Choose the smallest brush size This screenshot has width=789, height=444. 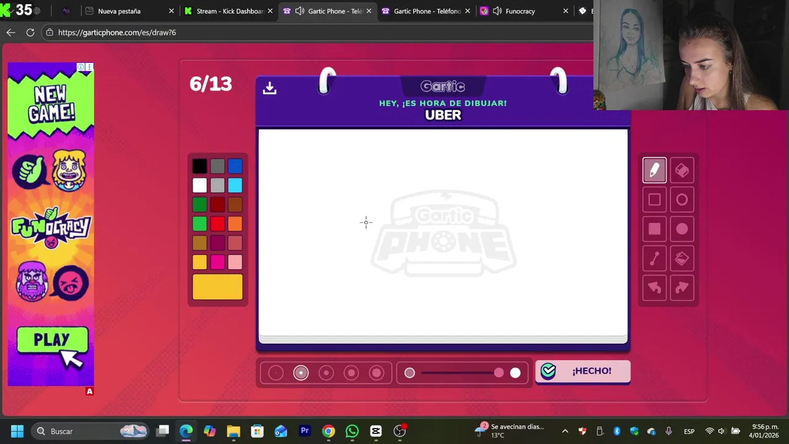(276, 372)
